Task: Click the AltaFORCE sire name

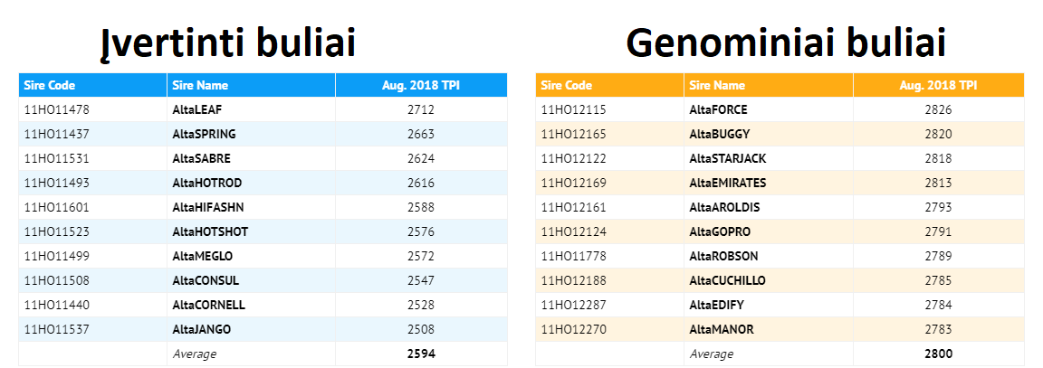Action: 718,110
